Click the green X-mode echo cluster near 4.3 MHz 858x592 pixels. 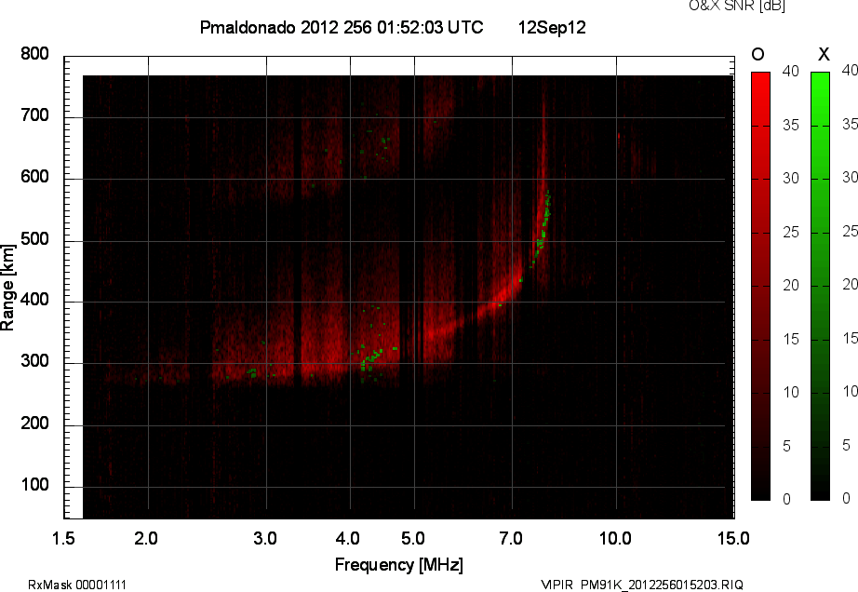[371, 359]
